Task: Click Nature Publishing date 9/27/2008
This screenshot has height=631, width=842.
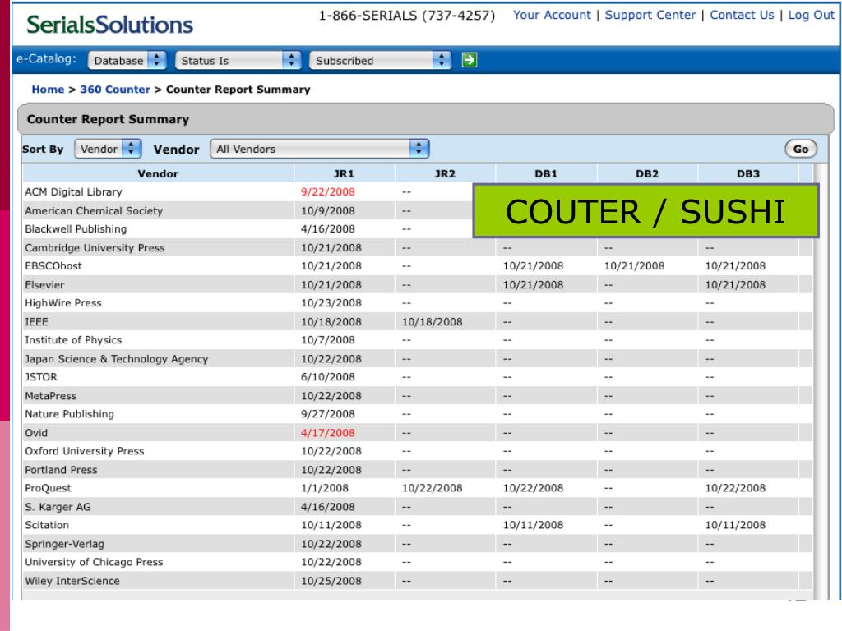Action: tap(327, 414)
